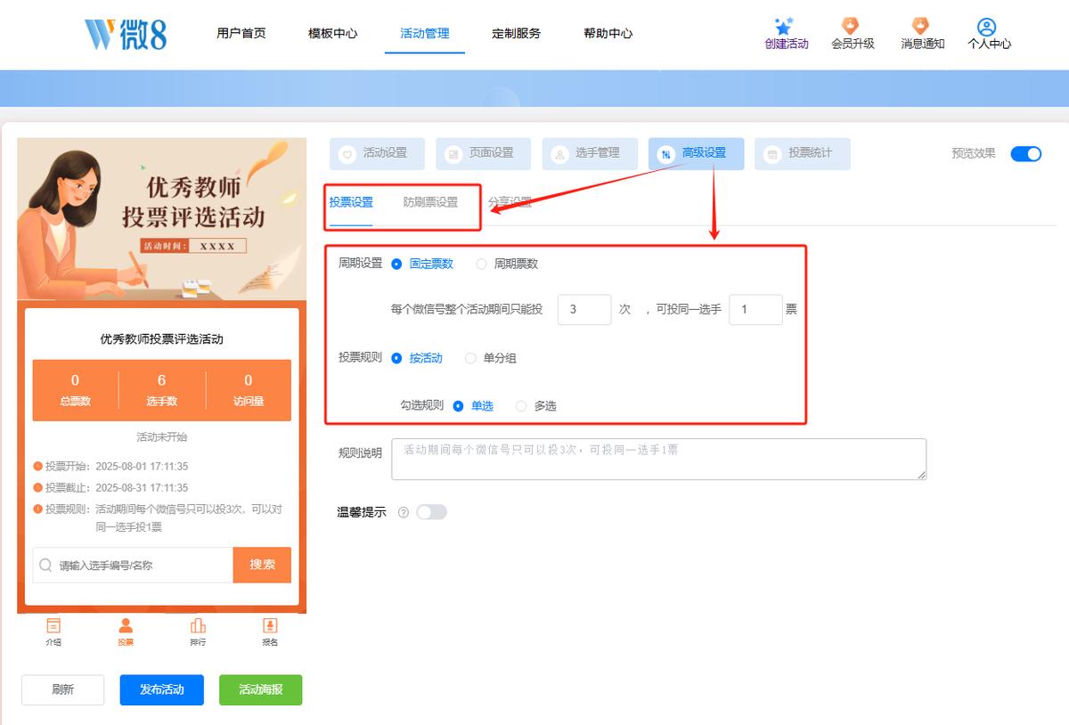Click the orange 搜索 button
Viewport: 1069px width, 725px height.
[262, 565]
